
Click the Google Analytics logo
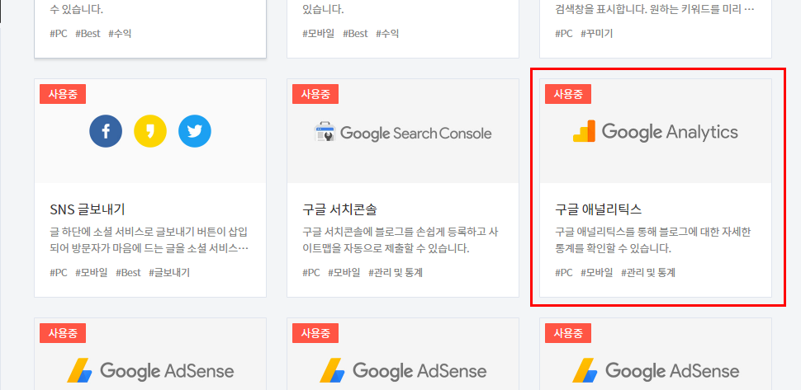(x=656, y=132)
